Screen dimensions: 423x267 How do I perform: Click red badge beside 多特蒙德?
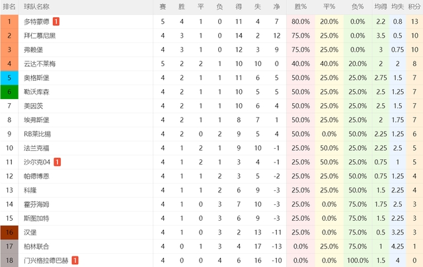pos(56,22)
